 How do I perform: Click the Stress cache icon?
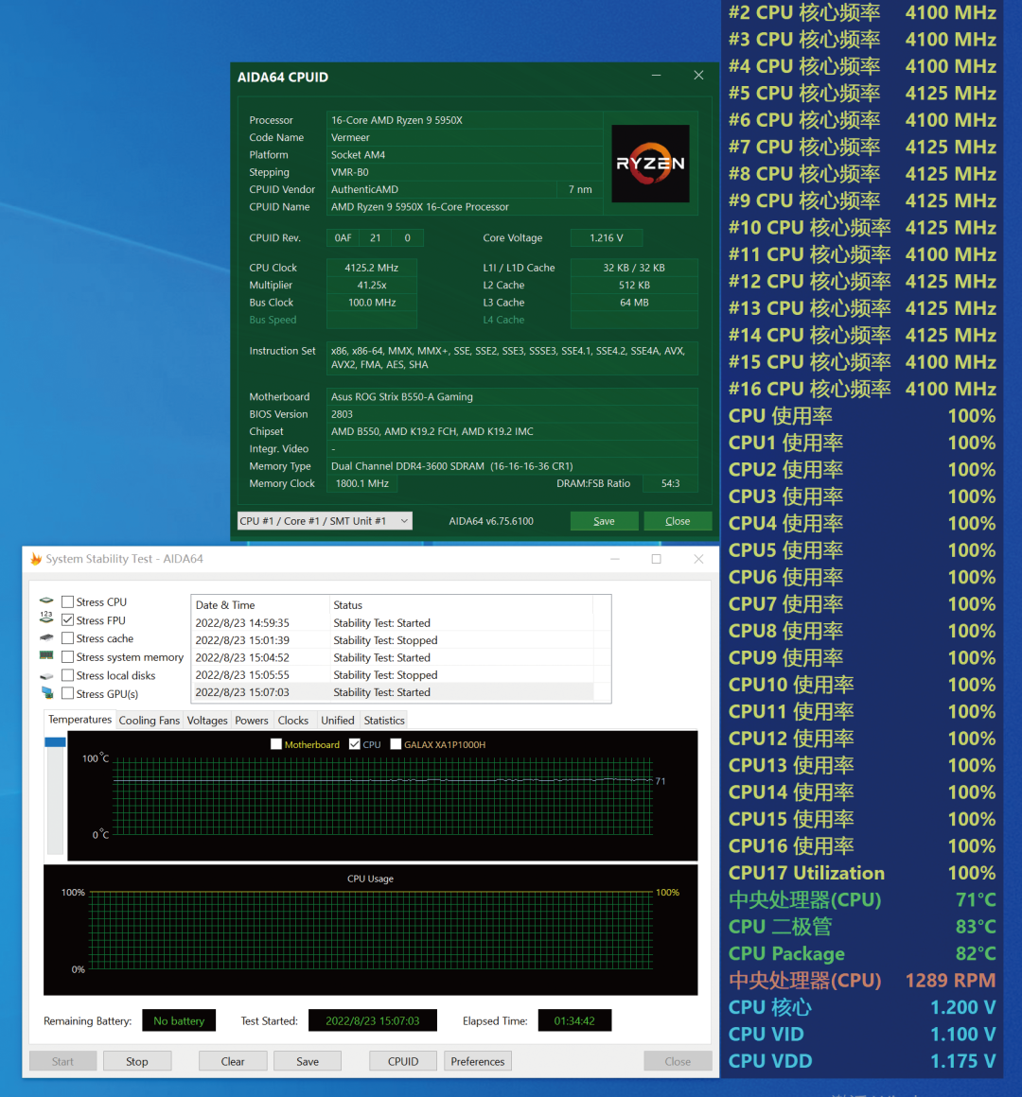pos(46,638)
